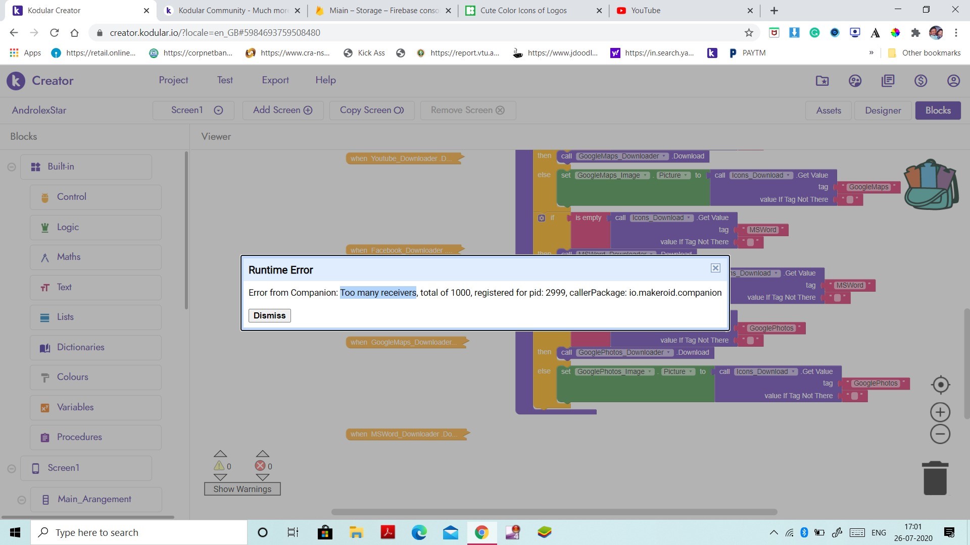Click the monetization dollar icon

[920, 81]
